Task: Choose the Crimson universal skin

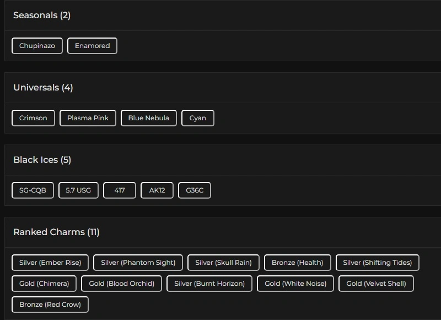Action: coord(33,118)
